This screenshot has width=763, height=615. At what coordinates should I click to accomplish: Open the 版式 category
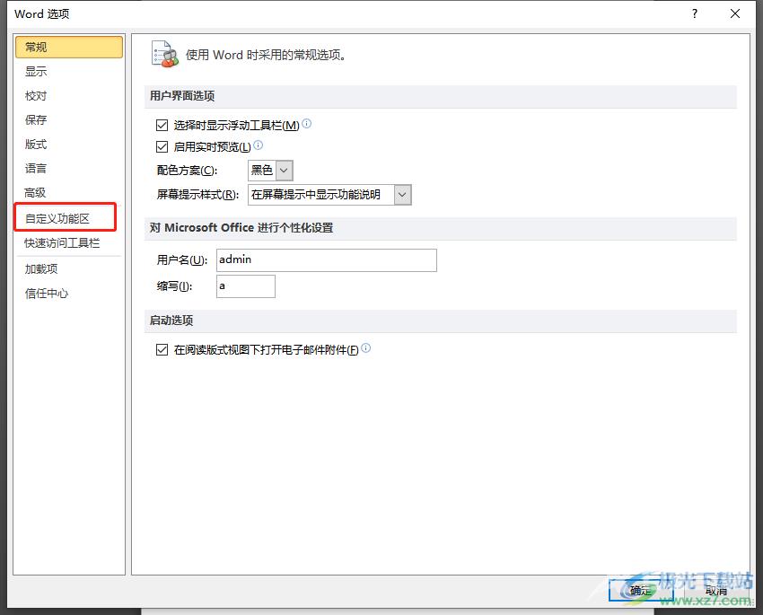68,145
